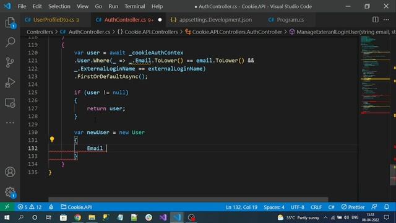
Task: Switch to the AuthController.cs tab
Action: tap(128, 20)
